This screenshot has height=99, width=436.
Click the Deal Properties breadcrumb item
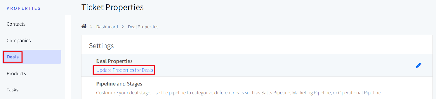(x=143, y=27)
